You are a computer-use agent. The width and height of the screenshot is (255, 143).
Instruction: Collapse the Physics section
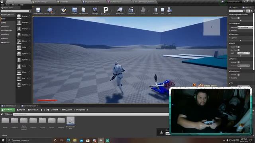[229, 59]
